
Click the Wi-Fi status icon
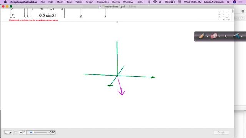click(x=155, y=2)
